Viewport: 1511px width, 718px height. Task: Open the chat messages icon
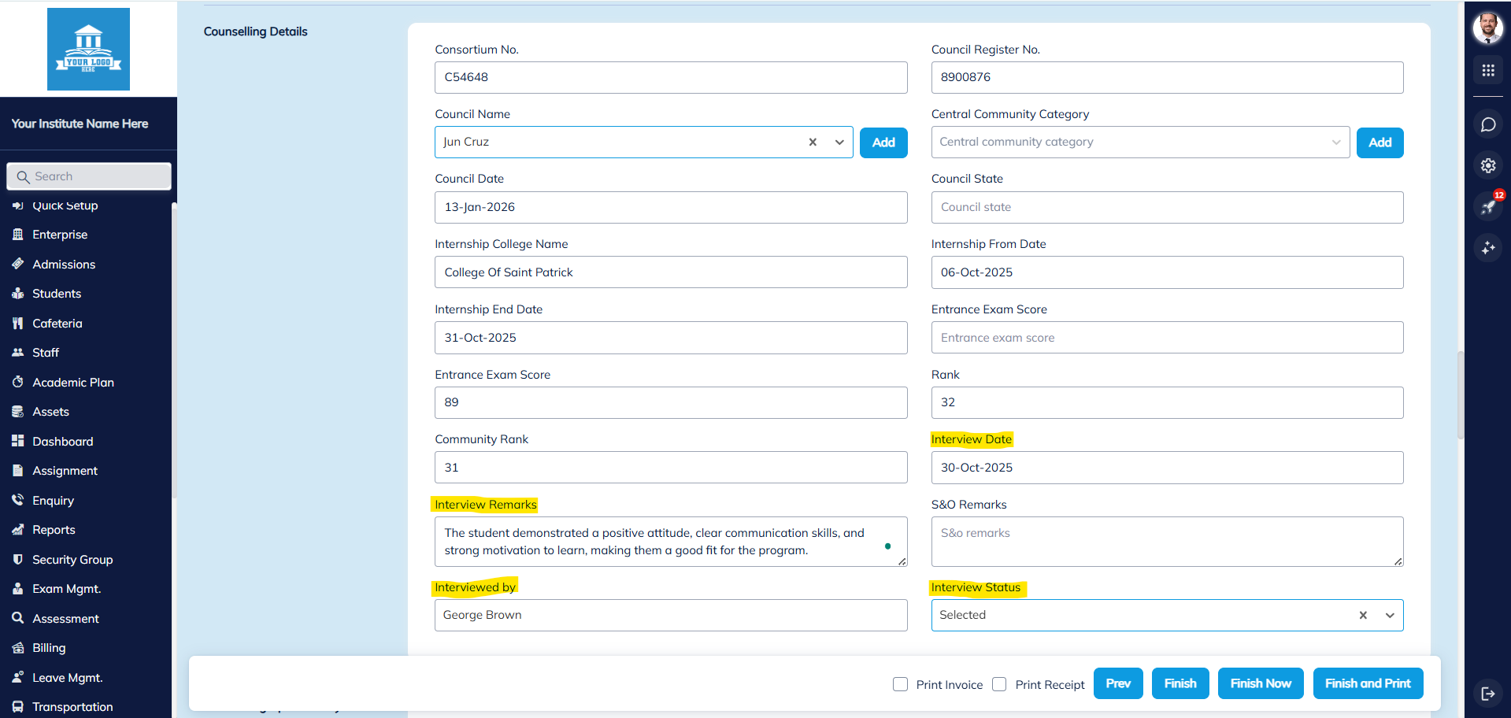1487,124
